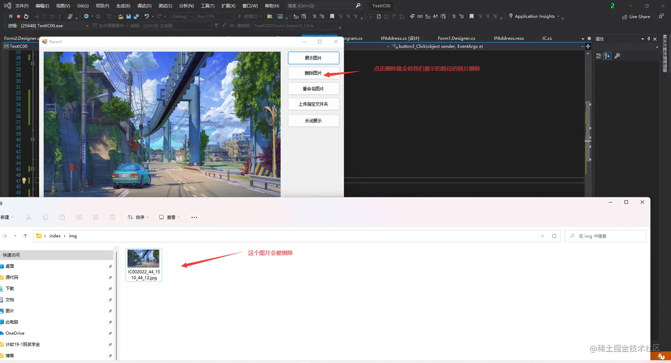Screen dimensions: 671x363
Task: Open the 调试(D) debug menu
Action: pos(144,6)
